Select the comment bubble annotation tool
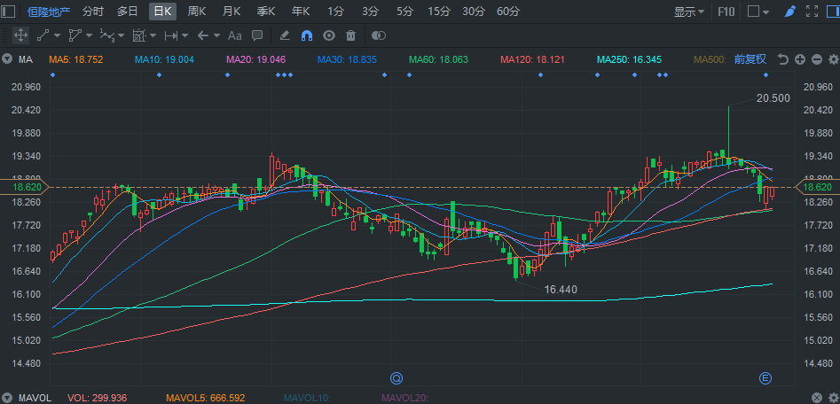 (257, 35)
